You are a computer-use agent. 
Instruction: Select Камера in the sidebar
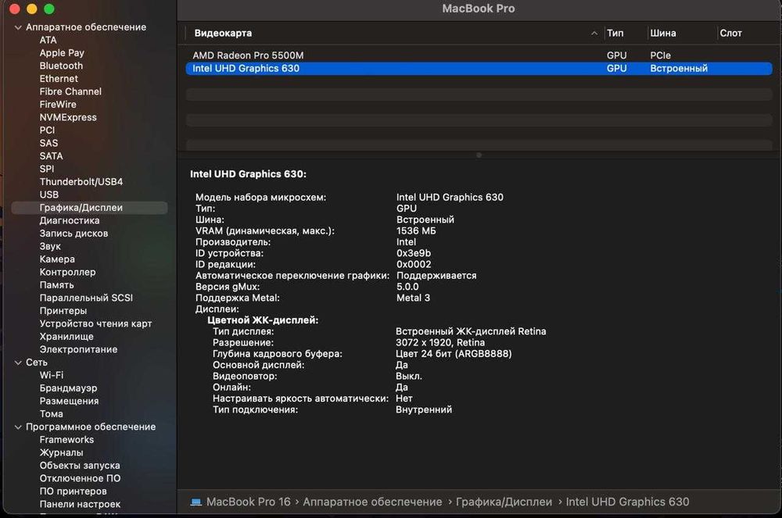(57, 259)
